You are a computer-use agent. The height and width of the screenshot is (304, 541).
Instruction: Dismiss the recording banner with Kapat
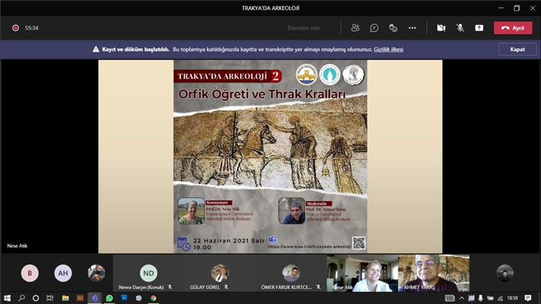point(517,50)
